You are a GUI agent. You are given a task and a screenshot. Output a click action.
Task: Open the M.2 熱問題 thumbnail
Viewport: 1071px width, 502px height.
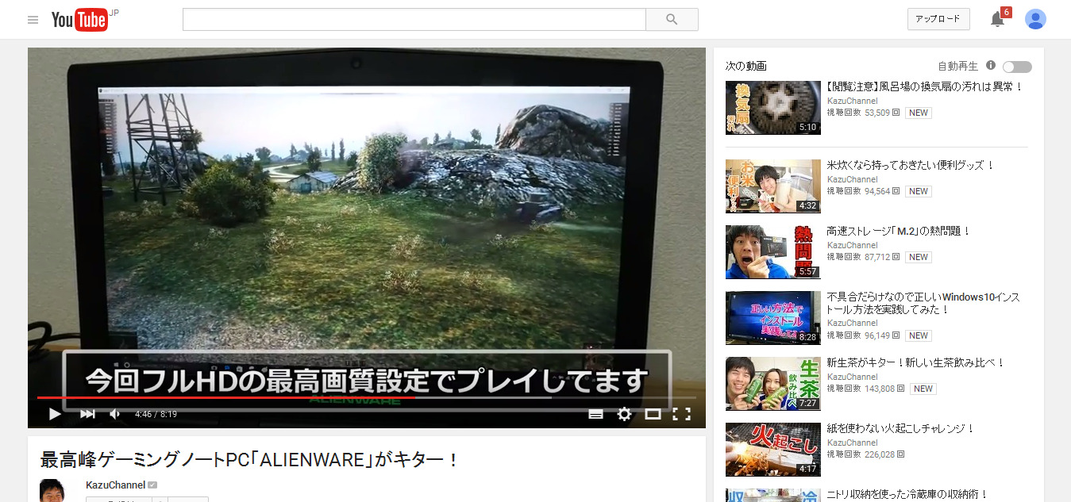click(x=773, y=252)
